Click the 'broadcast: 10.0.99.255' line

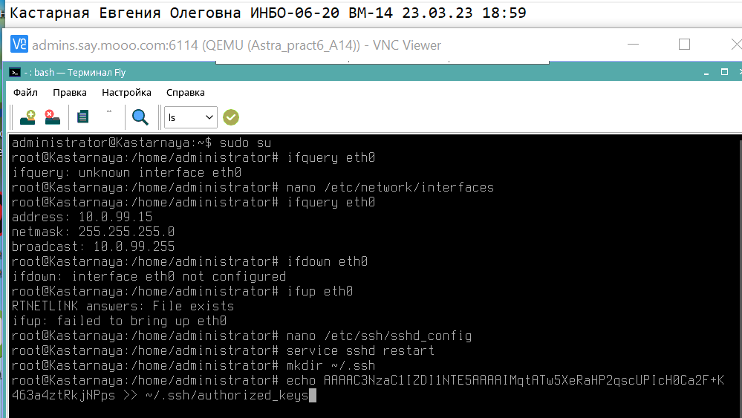(93, 246)
